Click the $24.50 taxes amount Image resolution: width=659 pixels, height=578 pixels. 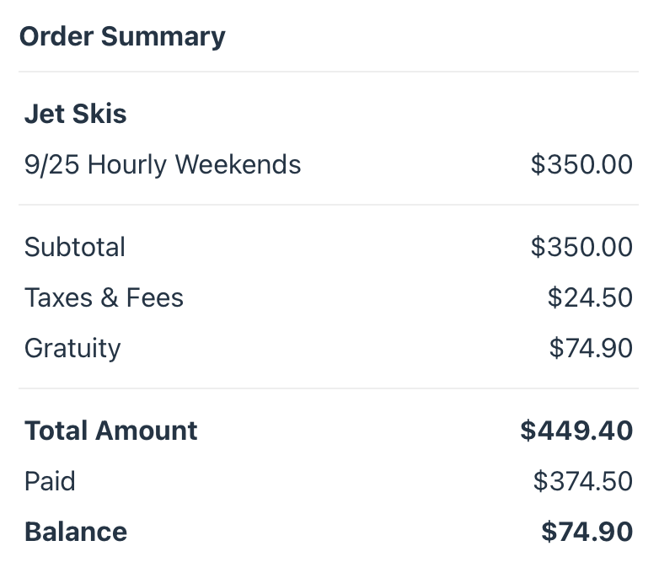tap(590, 297)
